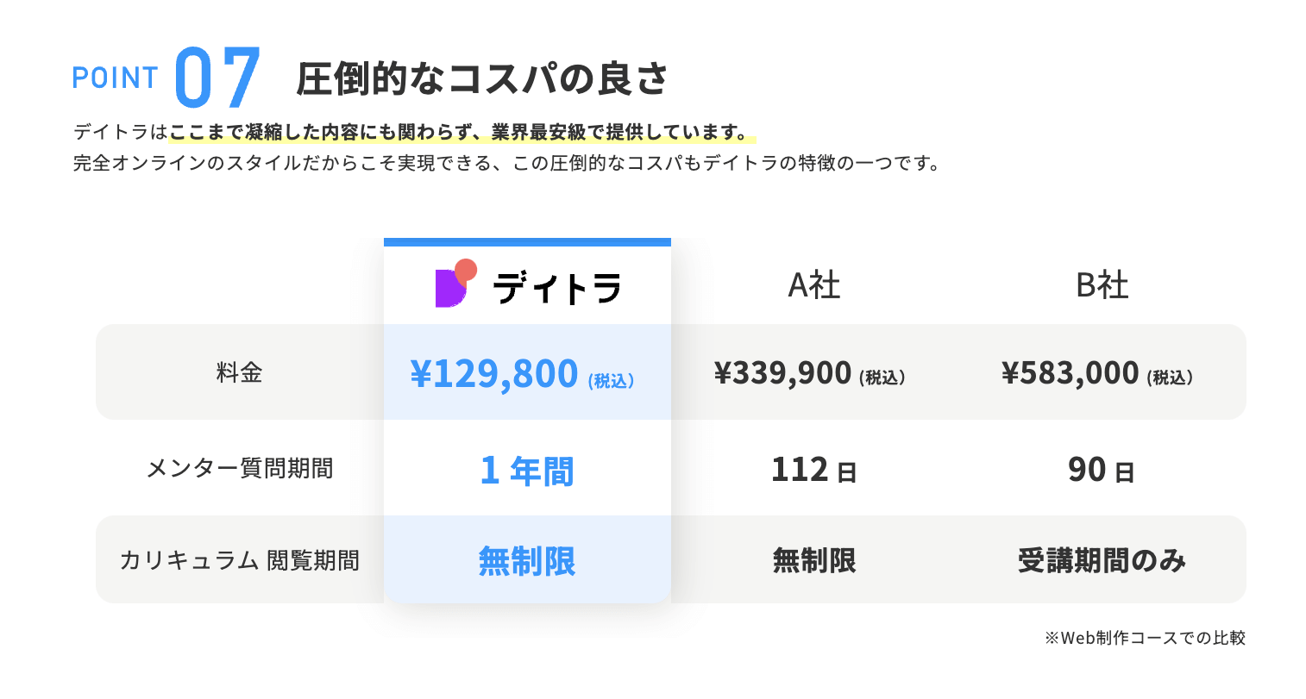Click the メンター質問期間 row label

tap(239, 469)
